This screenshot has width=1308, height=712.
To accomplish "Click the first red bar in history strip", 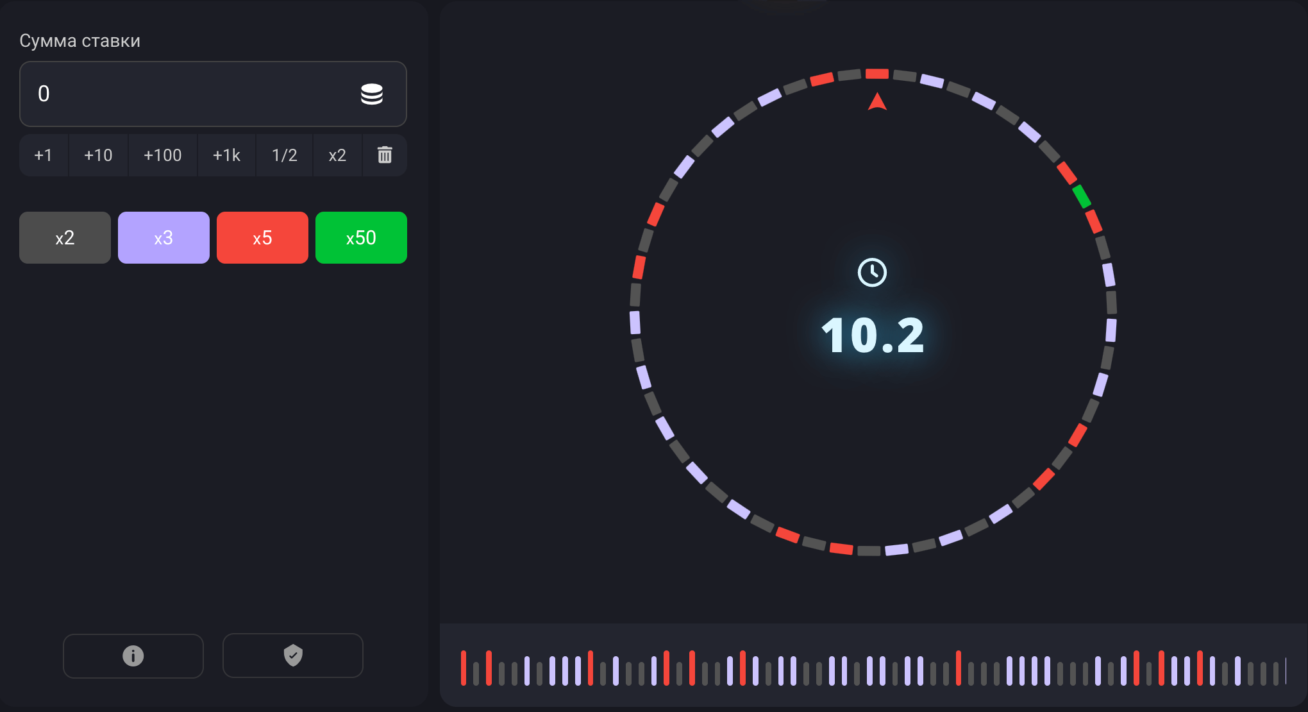I will 464,668.
